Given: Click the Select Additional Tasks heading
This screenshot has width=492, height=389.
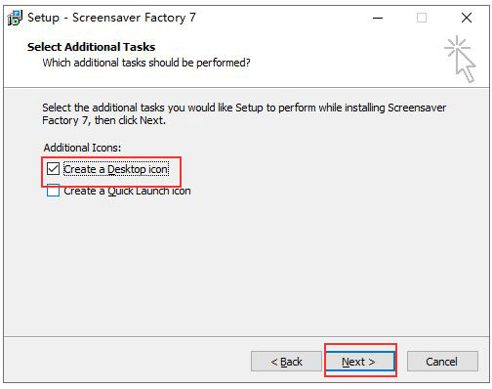Looking at the screenshot, I should [91, 47].
